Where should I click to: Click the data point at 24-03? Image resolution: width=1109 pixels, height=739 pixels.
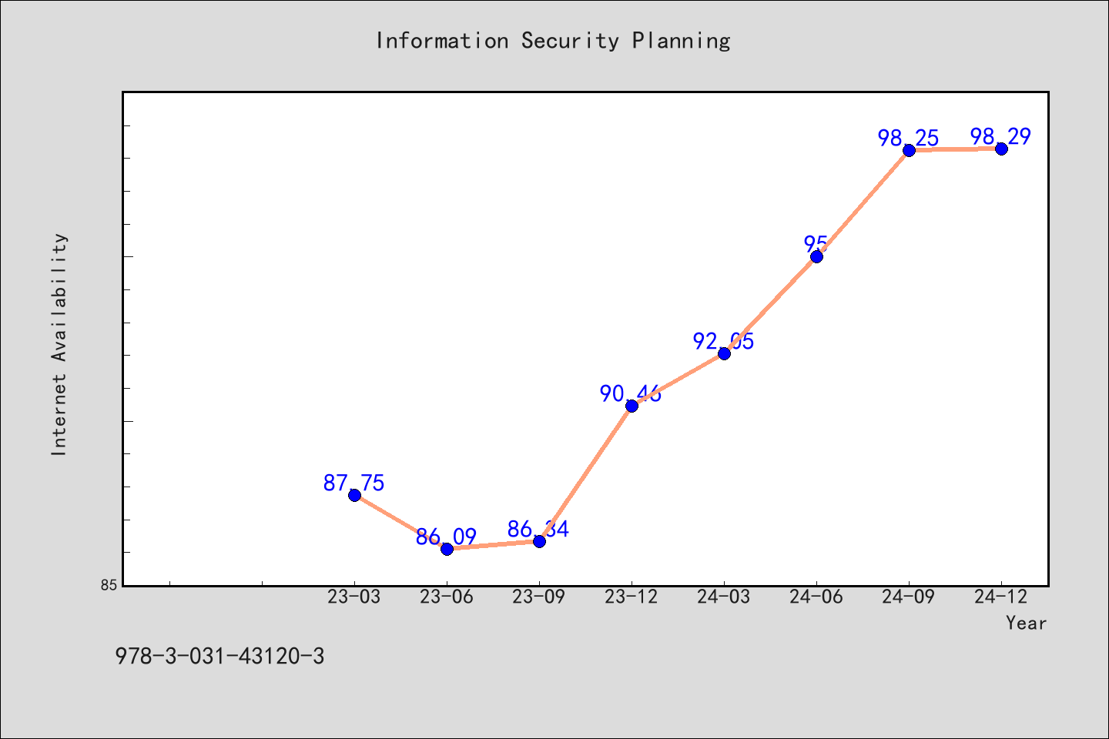click(724, 353)
